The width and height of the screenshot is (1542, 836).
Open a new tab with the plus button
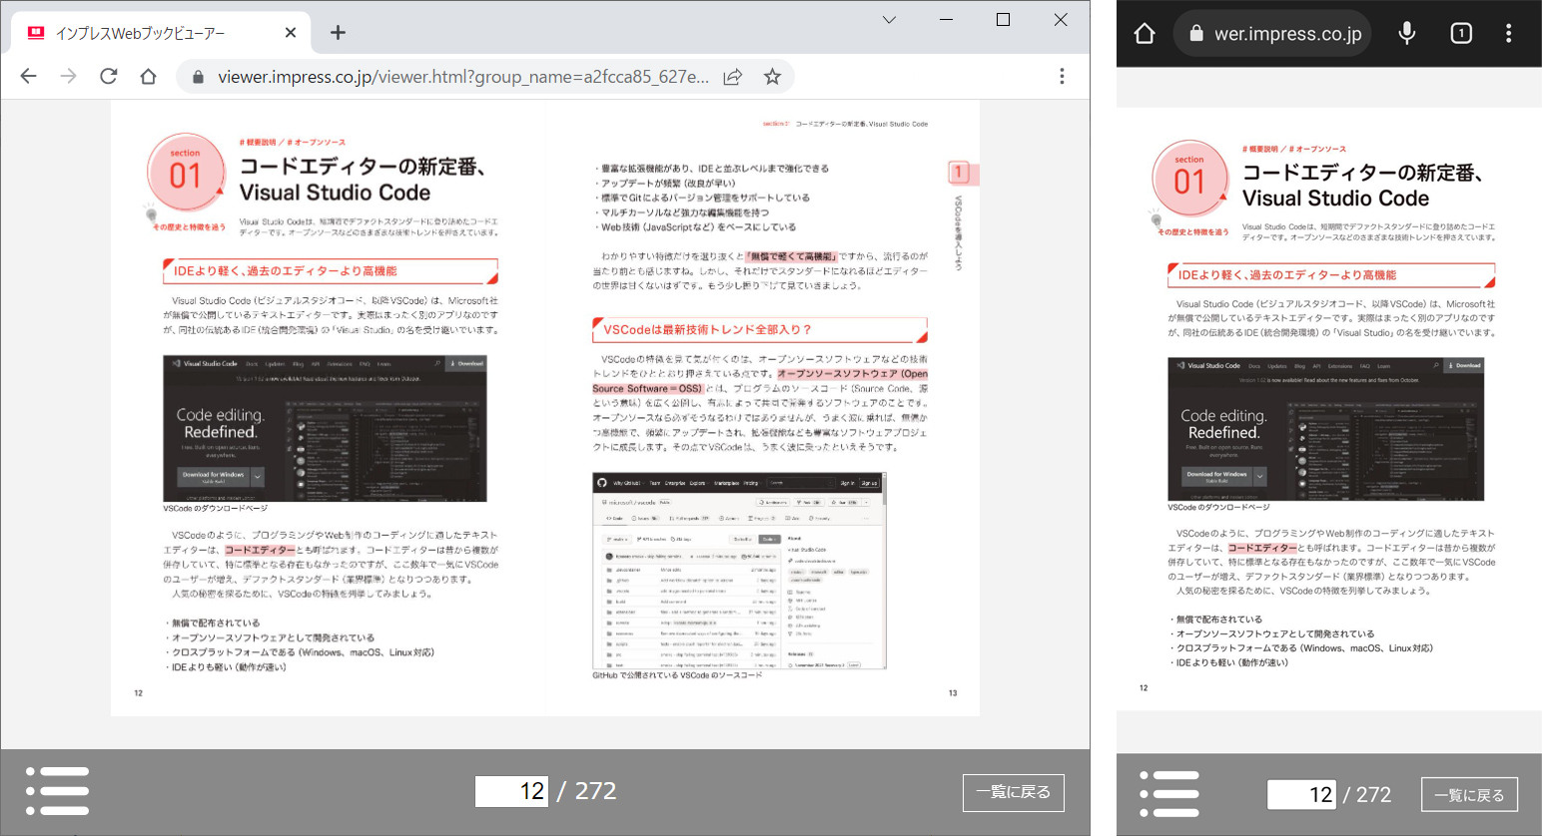click(x=338, y=31)
